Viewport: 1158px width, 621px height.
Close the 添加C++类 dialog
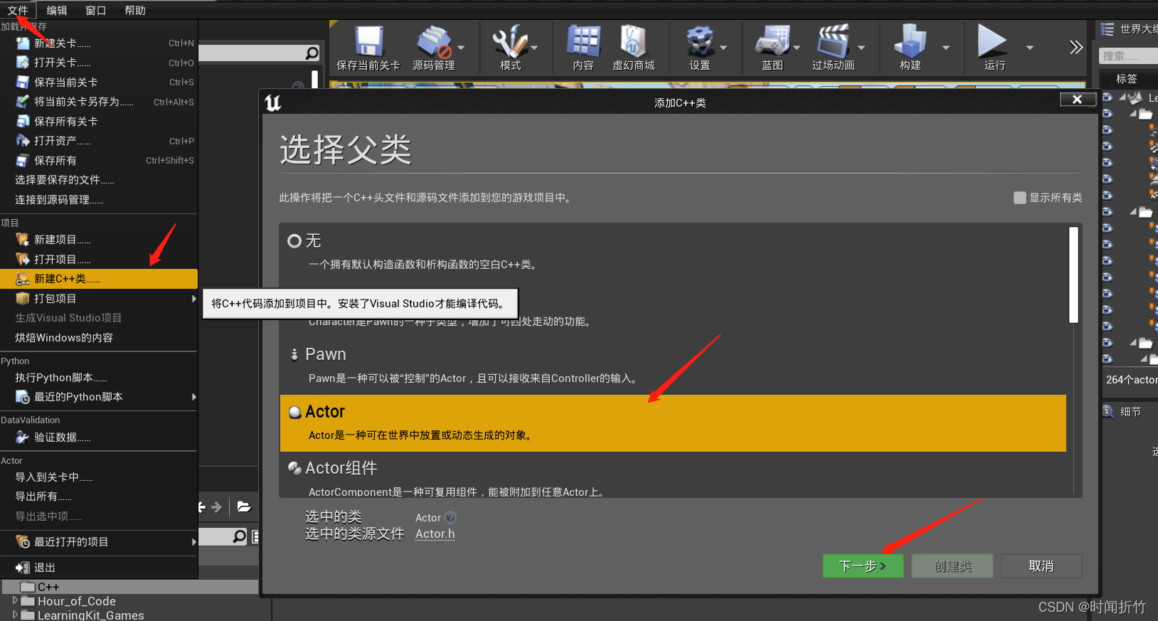1077,100
